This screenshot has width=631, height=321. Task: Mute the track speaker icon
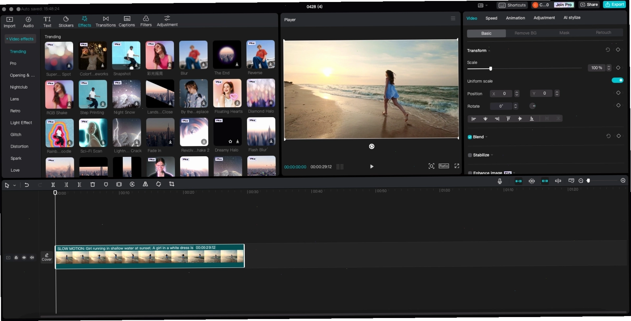pos(32,258)
